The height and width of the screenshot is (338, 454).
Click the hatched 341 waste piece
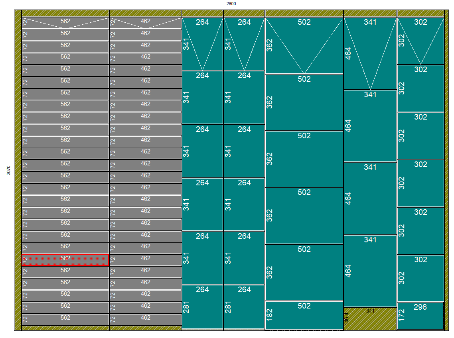pos(370,318)
